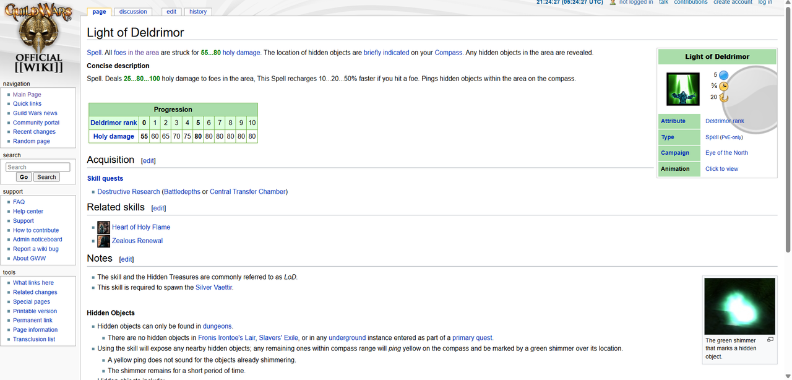Click the Spell type link in infobox
Screen dimensions: 792x380
[712, 137]
